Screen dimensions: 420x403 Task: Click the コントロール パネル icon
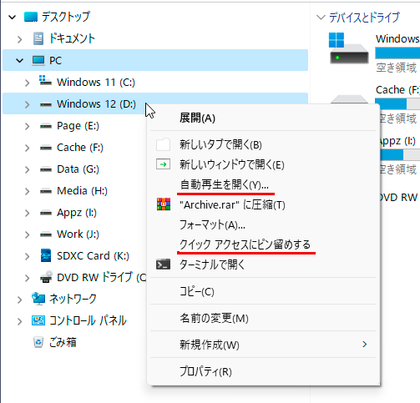tap(38, 320)
